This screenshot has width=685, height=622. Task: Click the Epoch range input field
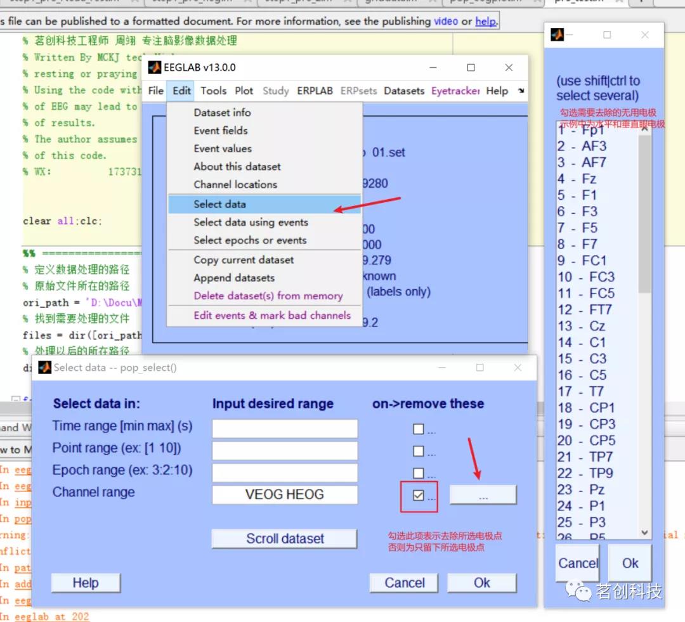[285, 472]
